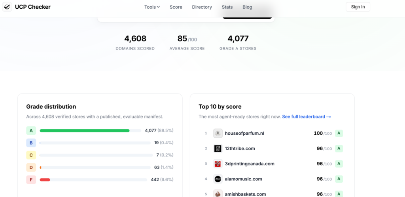The image size is (405, 197).
Task: Click the 4,077 (88.5%) count
Action: coord(159,130)
